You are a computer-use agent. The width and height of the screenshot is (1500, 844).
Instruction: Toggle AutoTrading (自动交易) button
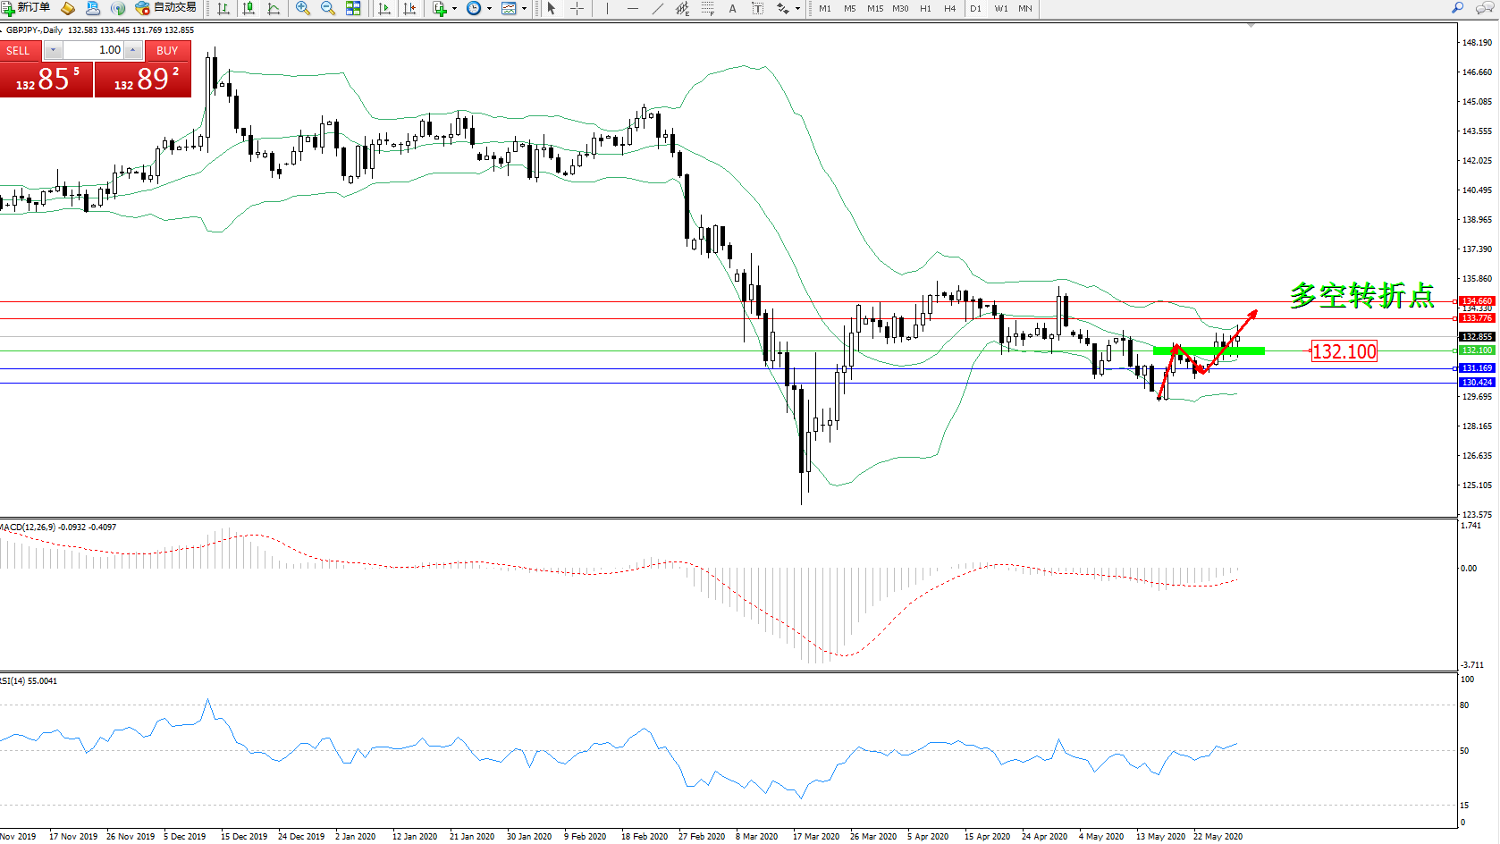click(x=166, y=8)
